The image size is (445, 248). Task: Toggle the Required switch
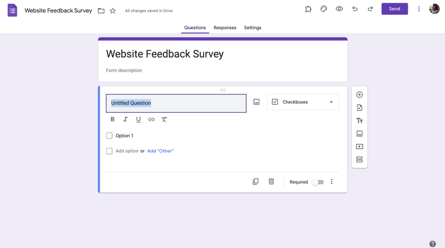(318, 182)
